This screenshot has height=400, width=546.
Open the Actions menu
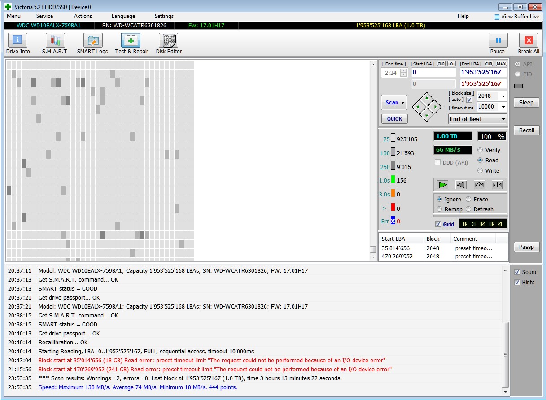coord(83,16)
